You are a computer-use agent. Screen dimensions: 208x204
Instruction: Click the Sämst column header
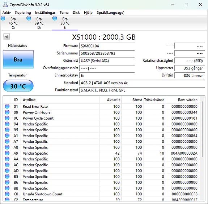[x=132, y=100]
